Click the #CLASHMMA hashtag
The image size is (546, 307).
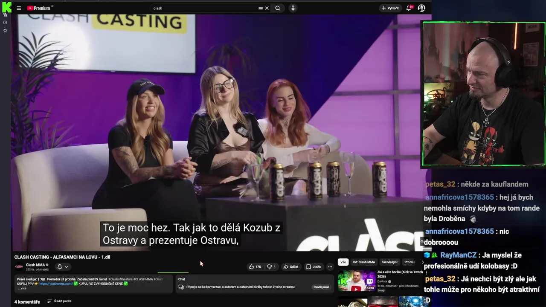(x=143, y=279)
